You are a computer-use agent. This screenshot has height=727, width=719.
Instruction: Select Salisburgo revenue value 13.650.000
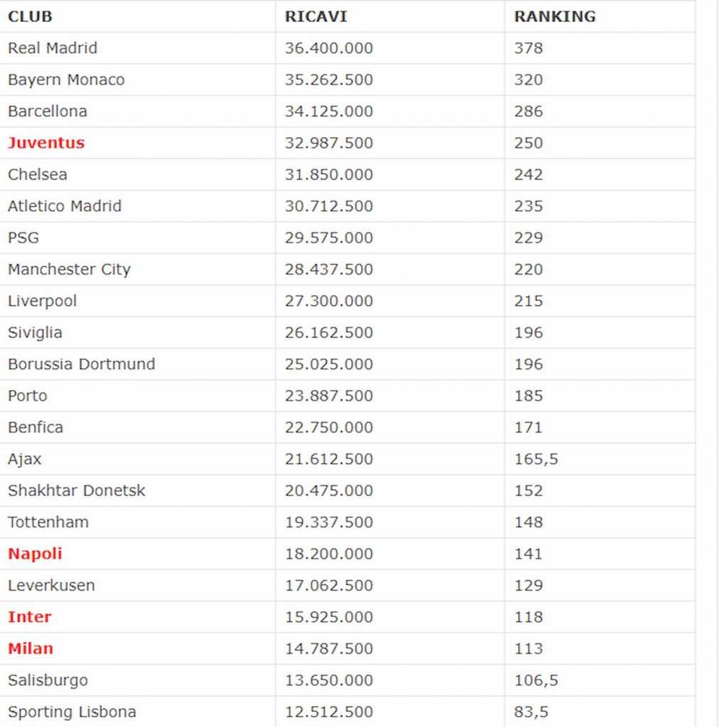click(329, 680)
